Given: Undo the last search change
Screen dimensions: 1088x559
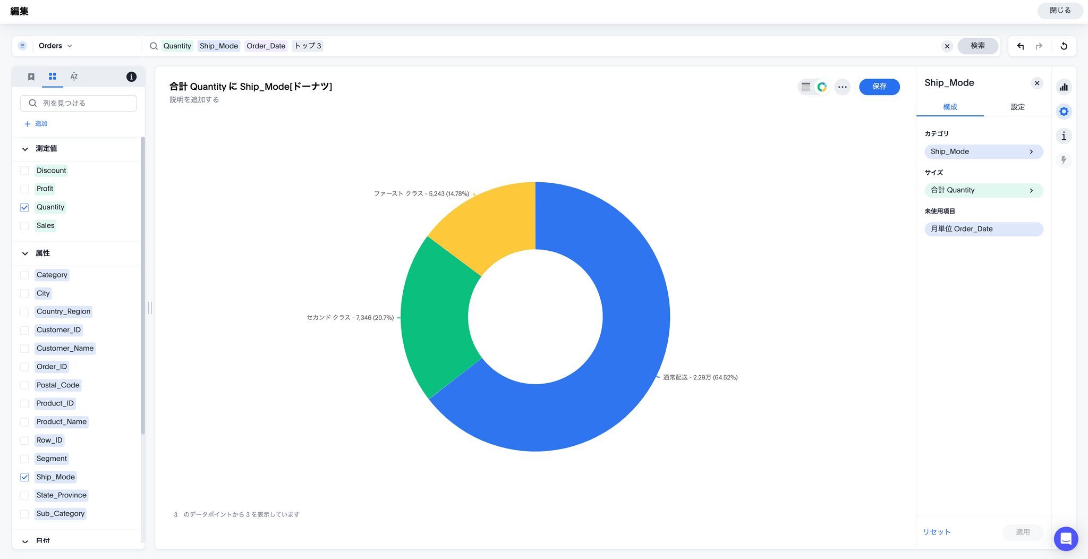Looking at the screenshot, I should tap(1020, 46).
